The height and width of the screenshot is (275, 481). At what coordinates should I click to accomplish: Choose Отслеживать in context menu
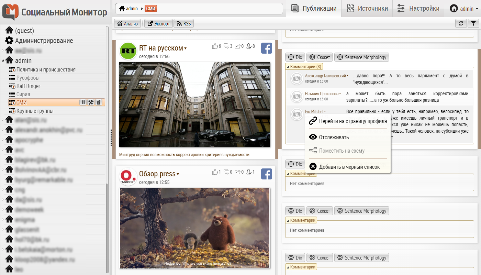pyautogui.click(x=334, y=137)
